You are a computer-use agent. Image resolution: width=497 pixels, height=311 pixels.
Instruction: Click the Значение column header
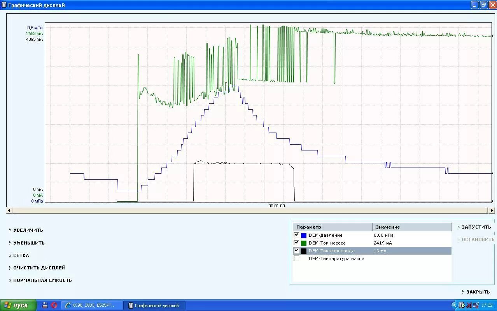pos(412,227)
